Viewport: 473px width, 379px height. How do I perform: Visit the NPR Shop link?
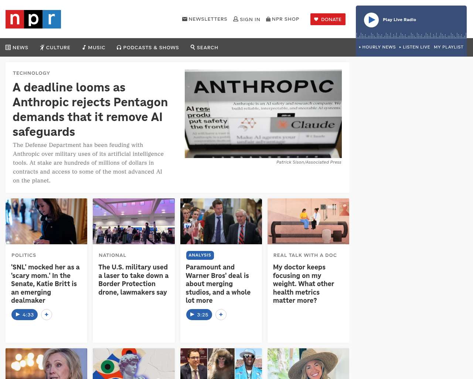283,19
